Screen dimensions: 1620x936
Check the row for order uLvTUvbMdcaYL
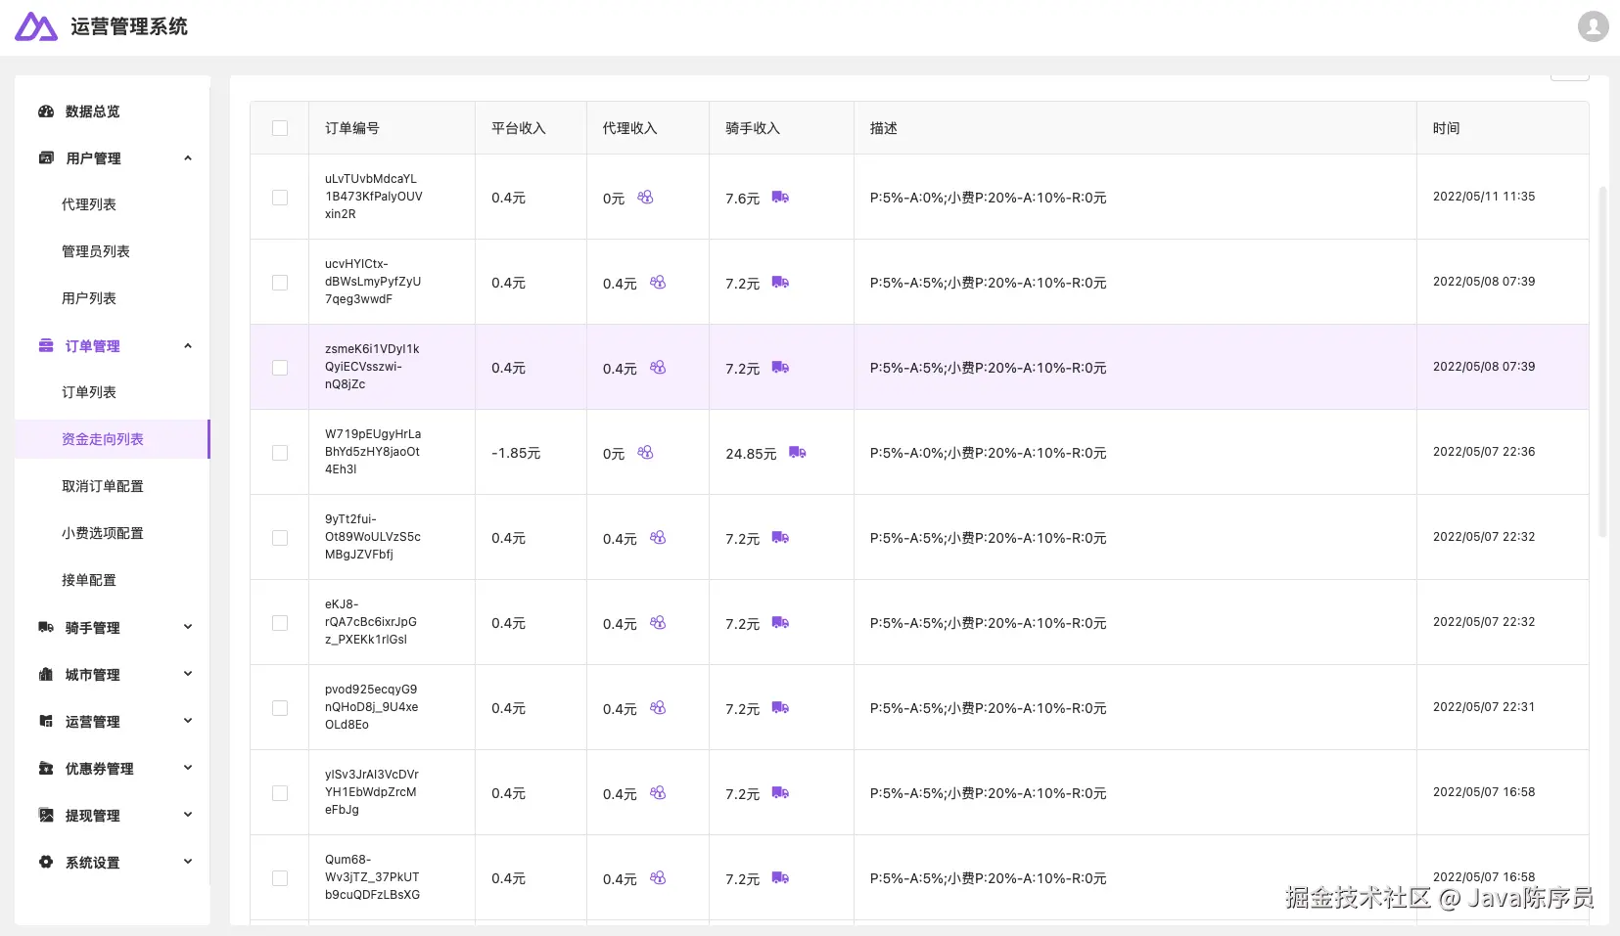(280, 198)
